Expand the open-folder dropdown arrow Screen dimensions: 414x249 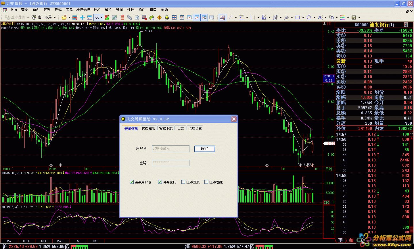[69, 18]
